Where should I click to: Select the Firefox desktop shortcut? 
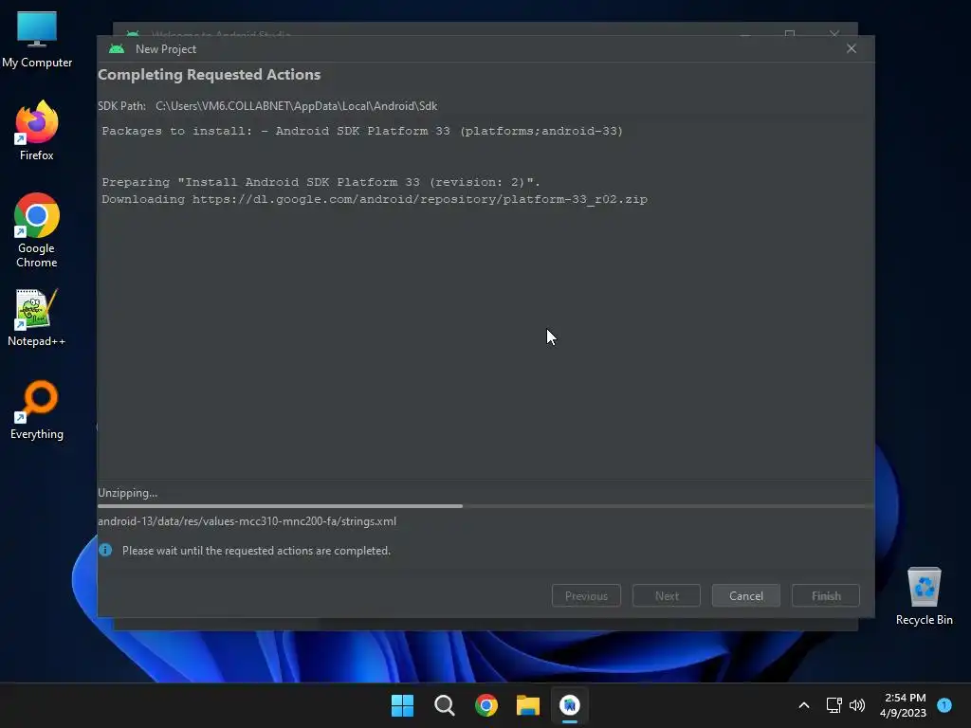(37, 131)
